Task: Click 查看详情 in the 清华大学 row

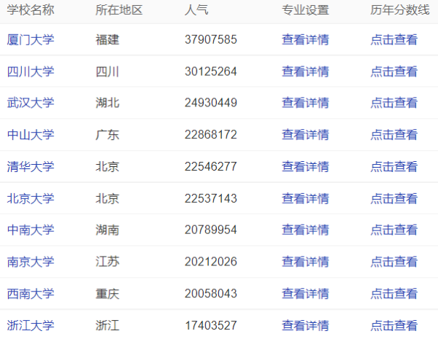Action: pos(305,167)
